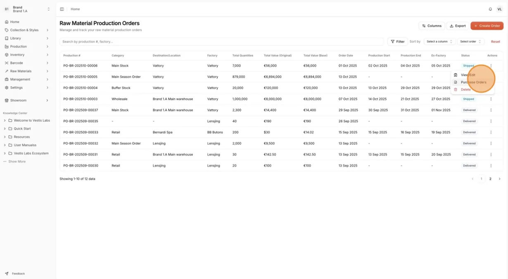Click the PO-BR-202510-00004 production number
The height and width of the screenshot is (279, 508).
click(81, 88)
